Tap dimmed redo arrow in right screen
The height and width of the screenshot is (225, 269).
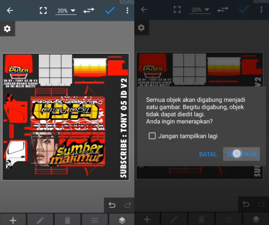[x=262, y=204]
